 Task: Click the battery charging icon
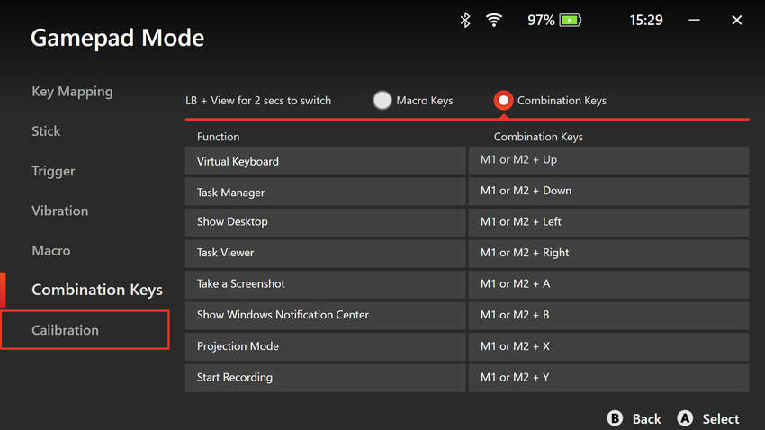(x=570, y=20)
